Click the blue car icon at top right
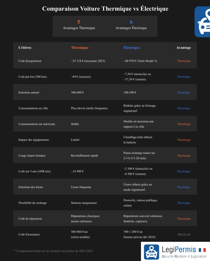Viewport: 210px width, 261px height. point(203,22)
